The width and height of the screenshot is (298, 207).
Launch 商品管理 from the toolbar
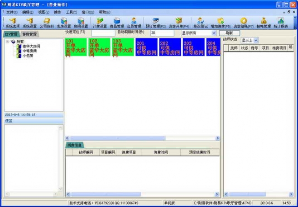pos(116,23)
